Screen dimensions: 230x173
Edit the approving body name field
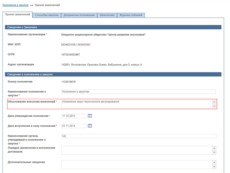[x=138, y=136]
